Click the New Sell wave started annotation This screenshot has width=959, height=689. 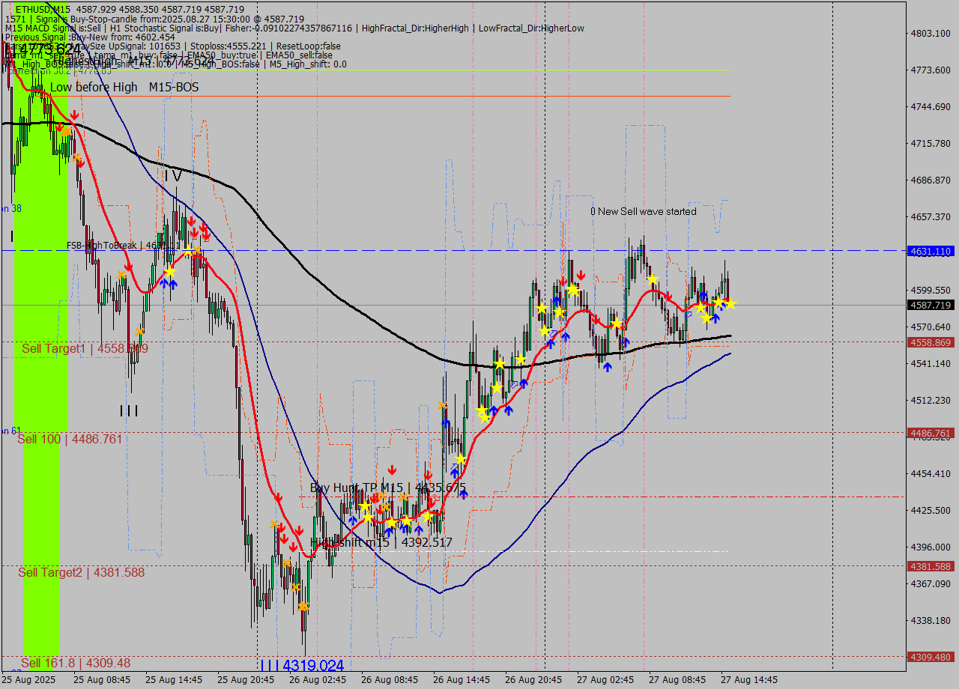(x=644, y=212)
